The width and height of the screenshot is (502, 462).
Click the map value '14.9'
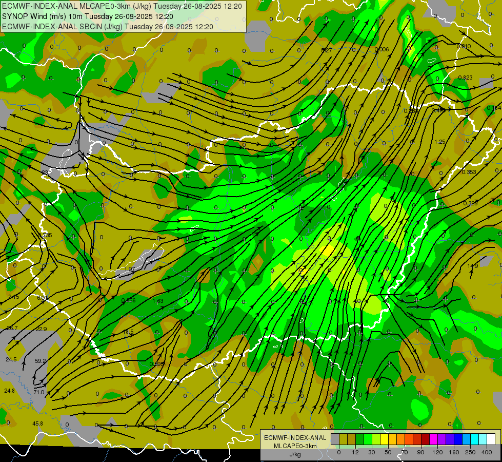tap(473, 266)
